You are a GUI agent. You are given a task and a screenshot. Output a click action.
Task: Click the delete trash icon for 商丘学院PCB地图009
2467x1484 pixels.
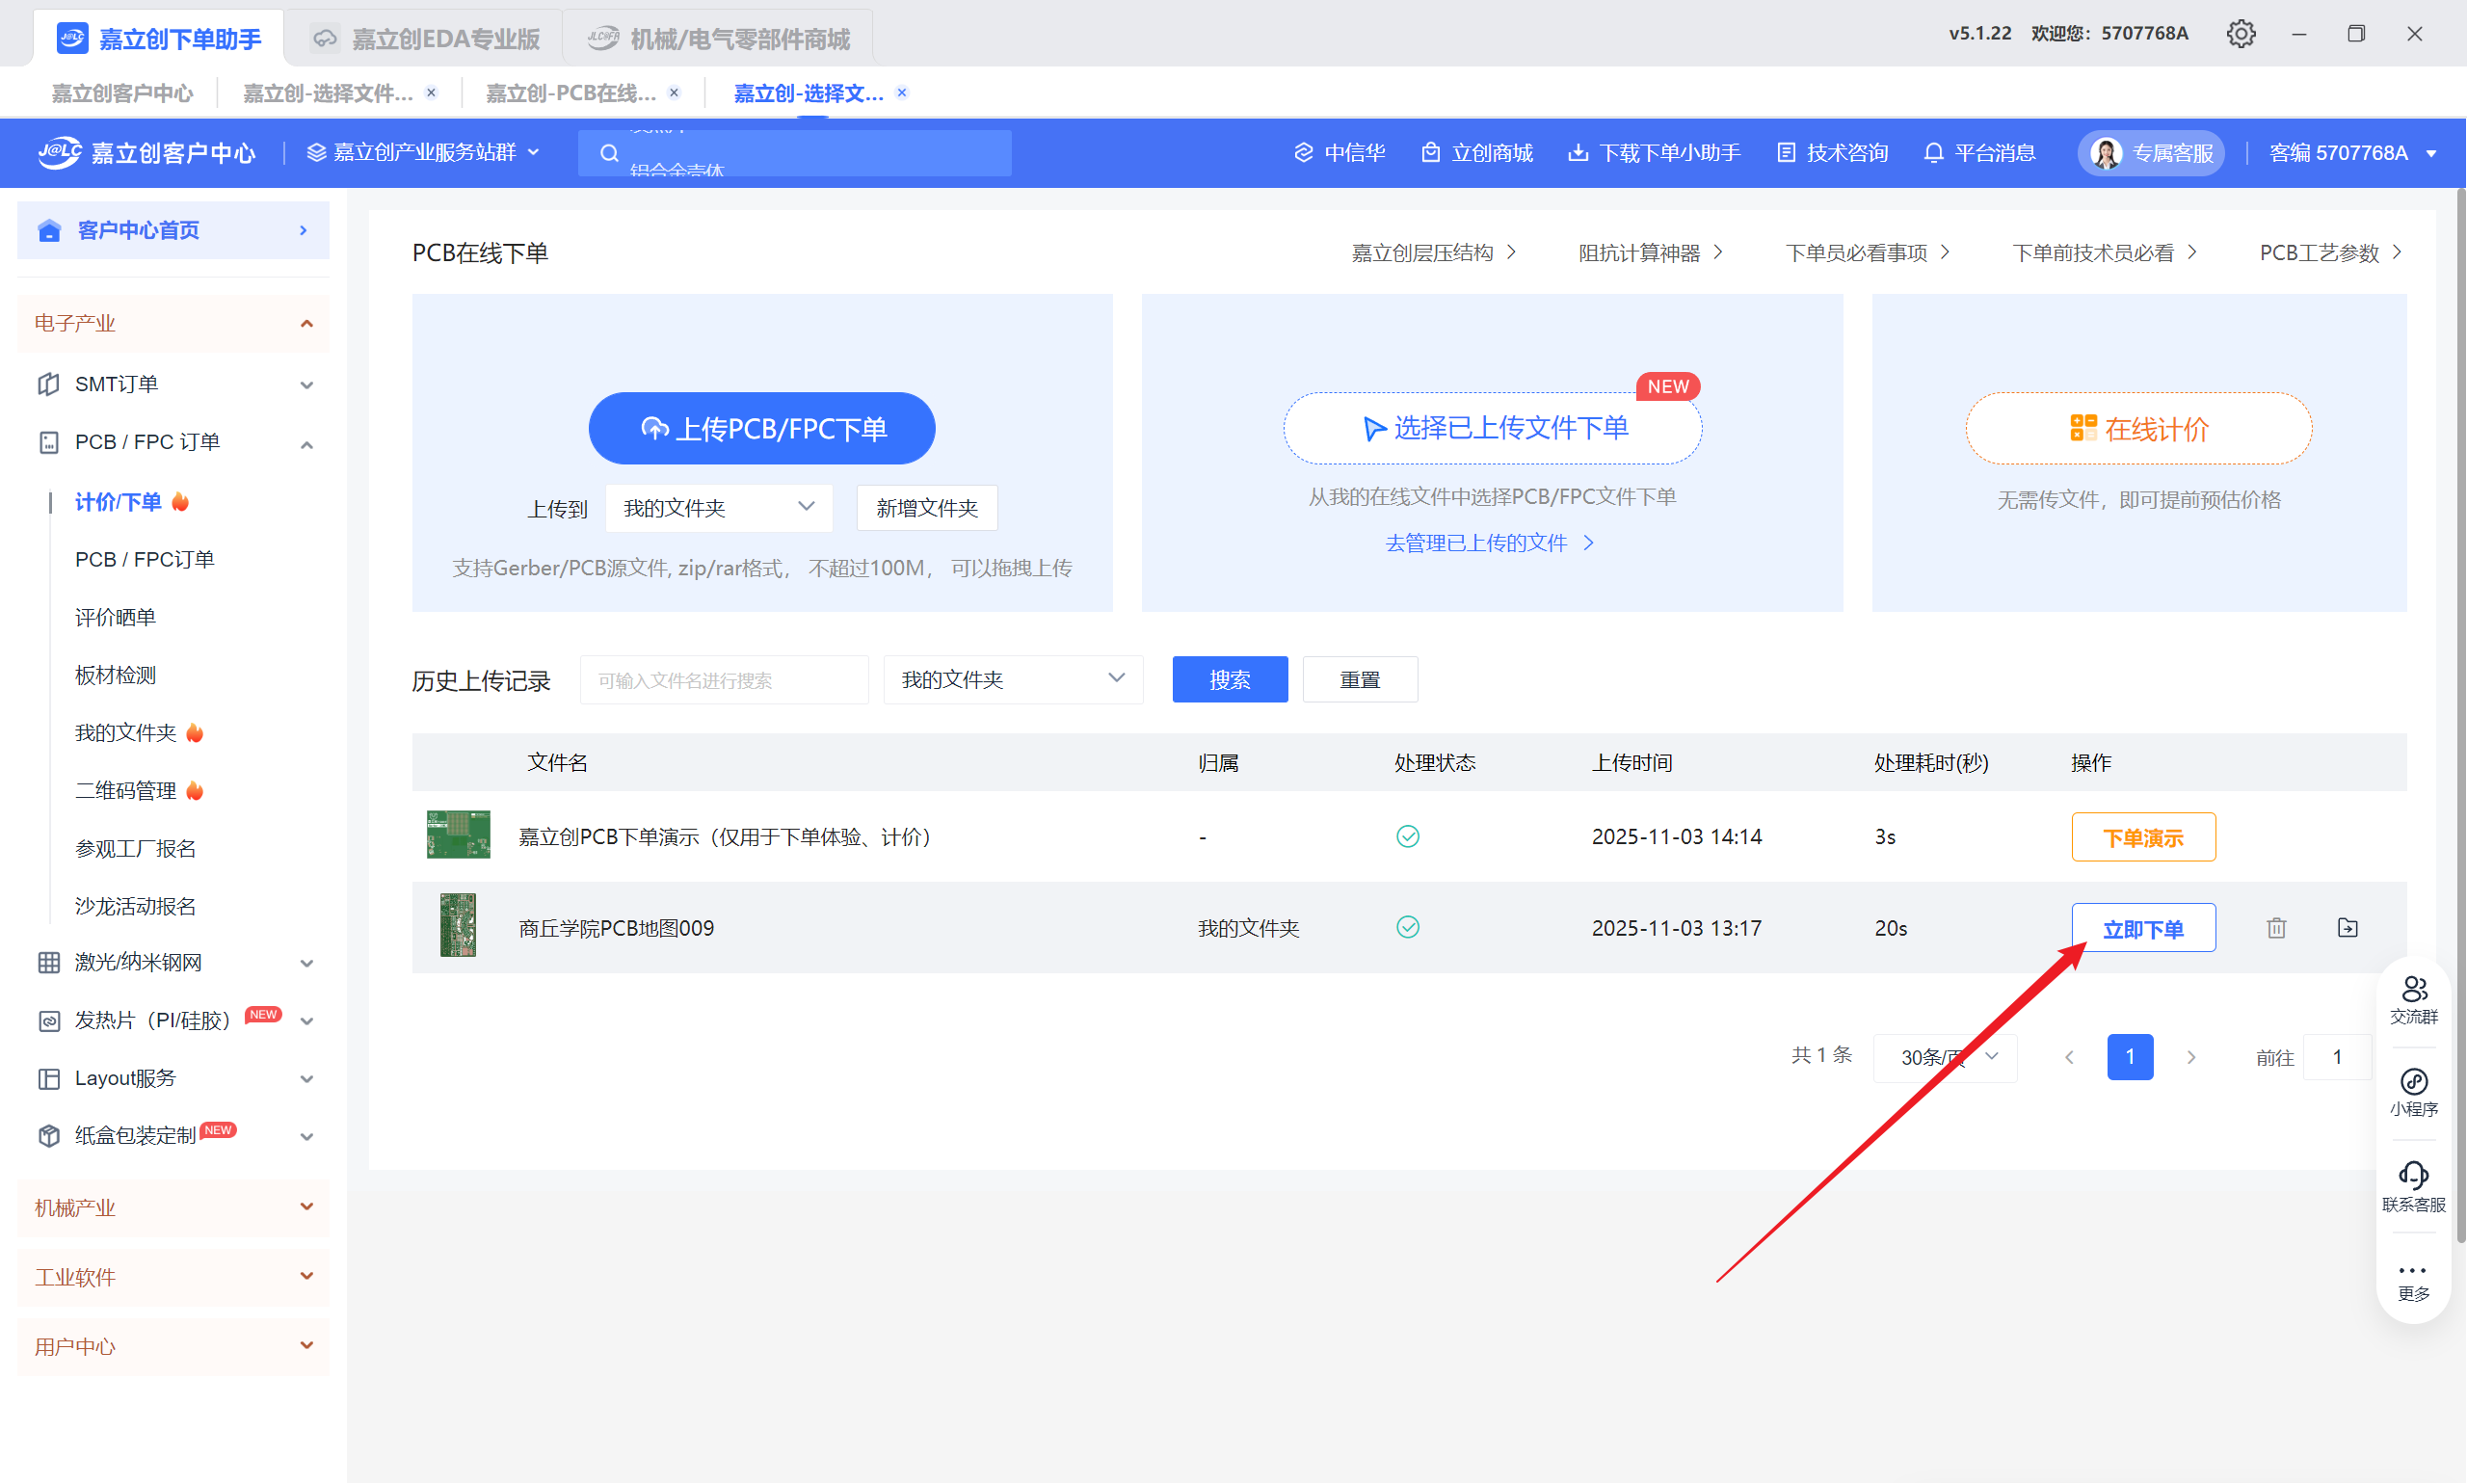(2276, 928)
